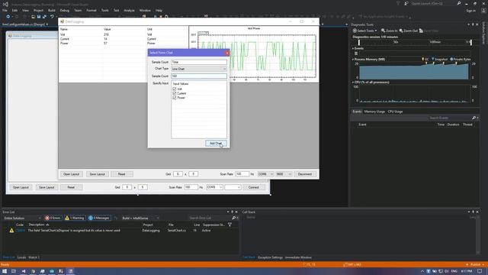
Task: Click the Search Error List field
Action: click(210, 218)
